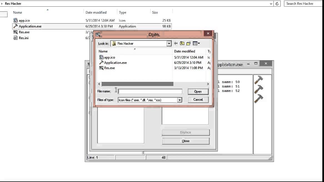This screenshot has height=182, width=324.
Task: Select Res.ini in Explorer file list
Action: pyautogui.click(x=24, y=38)
